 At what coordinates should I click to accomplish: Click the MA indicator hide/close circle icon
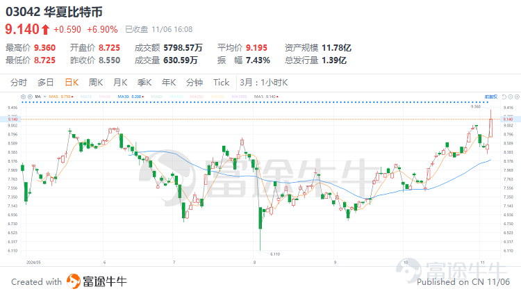(30, 97)
